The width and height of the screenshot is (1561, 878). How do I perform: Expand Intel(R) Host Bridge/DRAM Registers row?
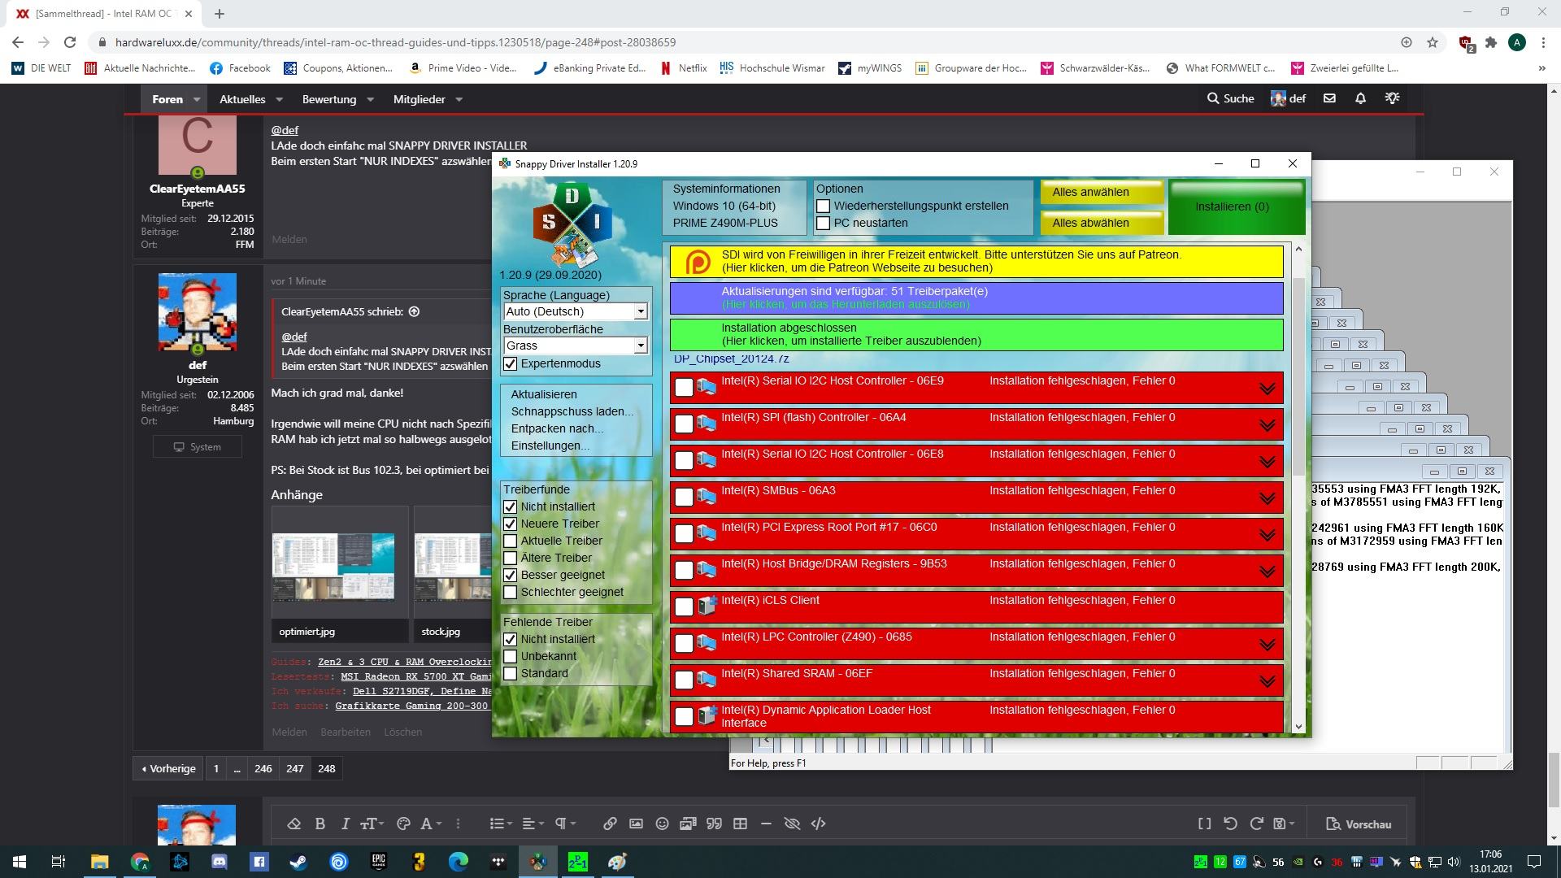coord(1267,571)
